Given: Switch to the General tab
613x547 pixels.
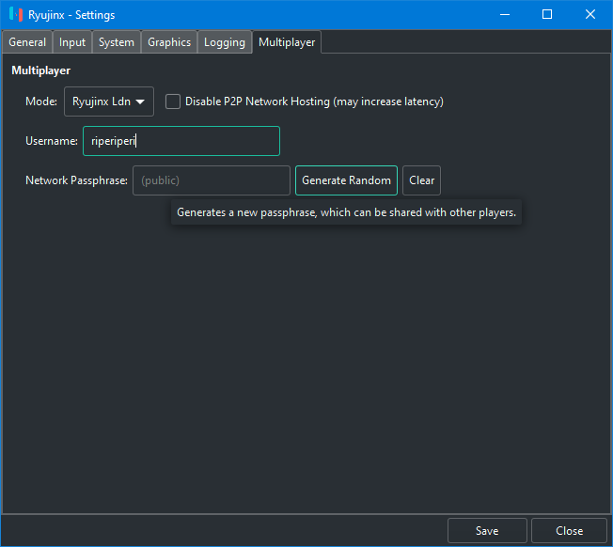Looking at the screenshot, I should (x=27, y=42).
